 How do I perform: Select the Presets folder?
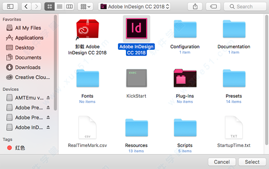coord(234,78)
